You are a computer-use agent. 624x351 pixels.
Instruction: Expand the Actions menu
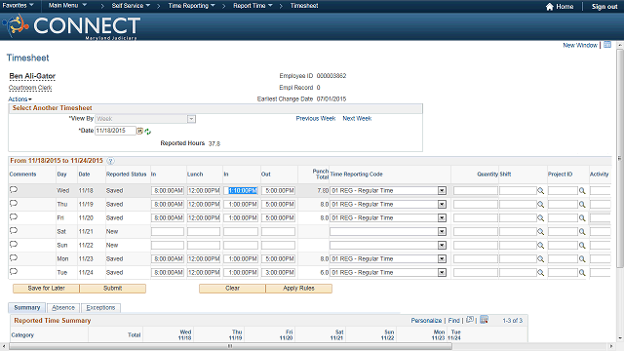click(x=19, y=99)
